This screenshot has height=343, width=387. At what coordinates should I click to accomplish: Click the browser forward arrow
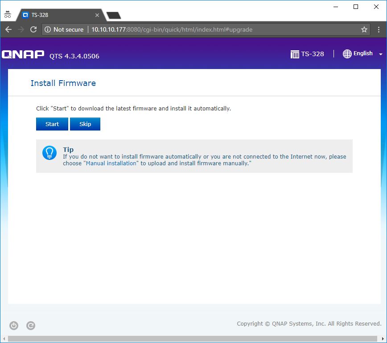[x=21, y=29]
